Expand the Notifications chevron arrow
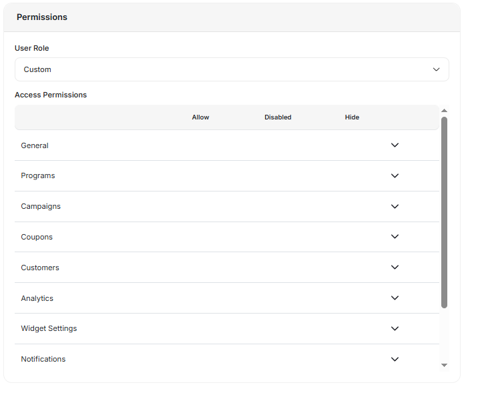The width and height of the screenshot is (478, 399). (395, 359)
